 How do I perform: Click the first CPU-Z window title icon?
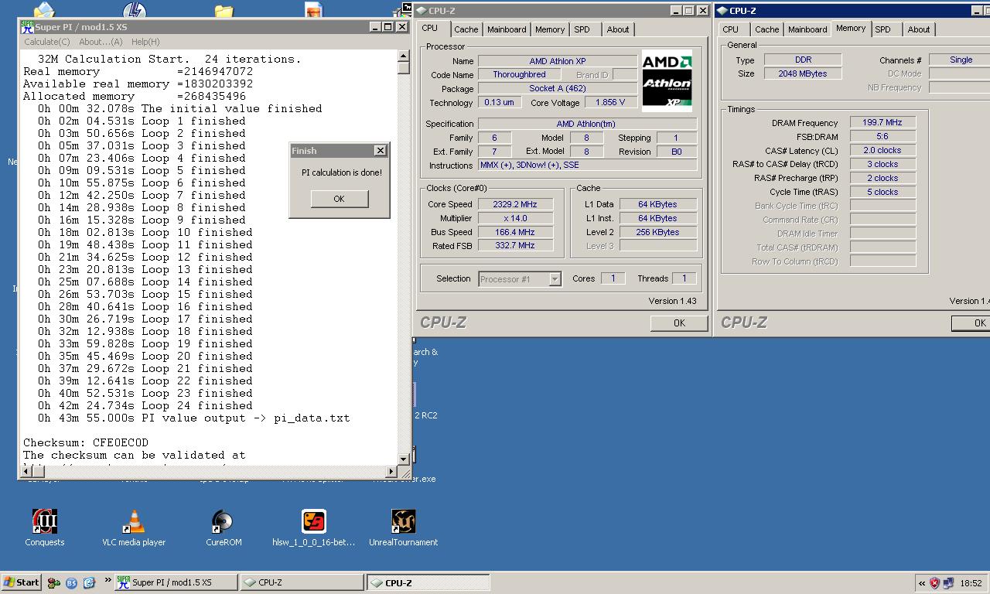(421, 11)
